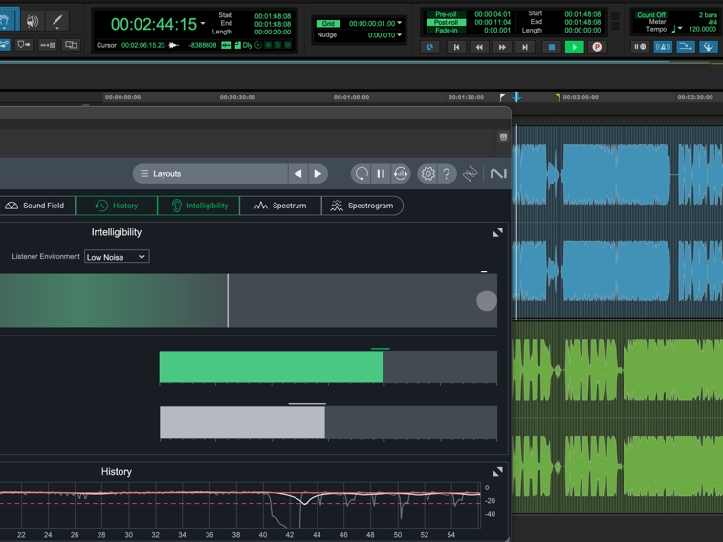Open the Grid value dropdown
This screenshot has width=723, height=542.
[x=400, y=23]
